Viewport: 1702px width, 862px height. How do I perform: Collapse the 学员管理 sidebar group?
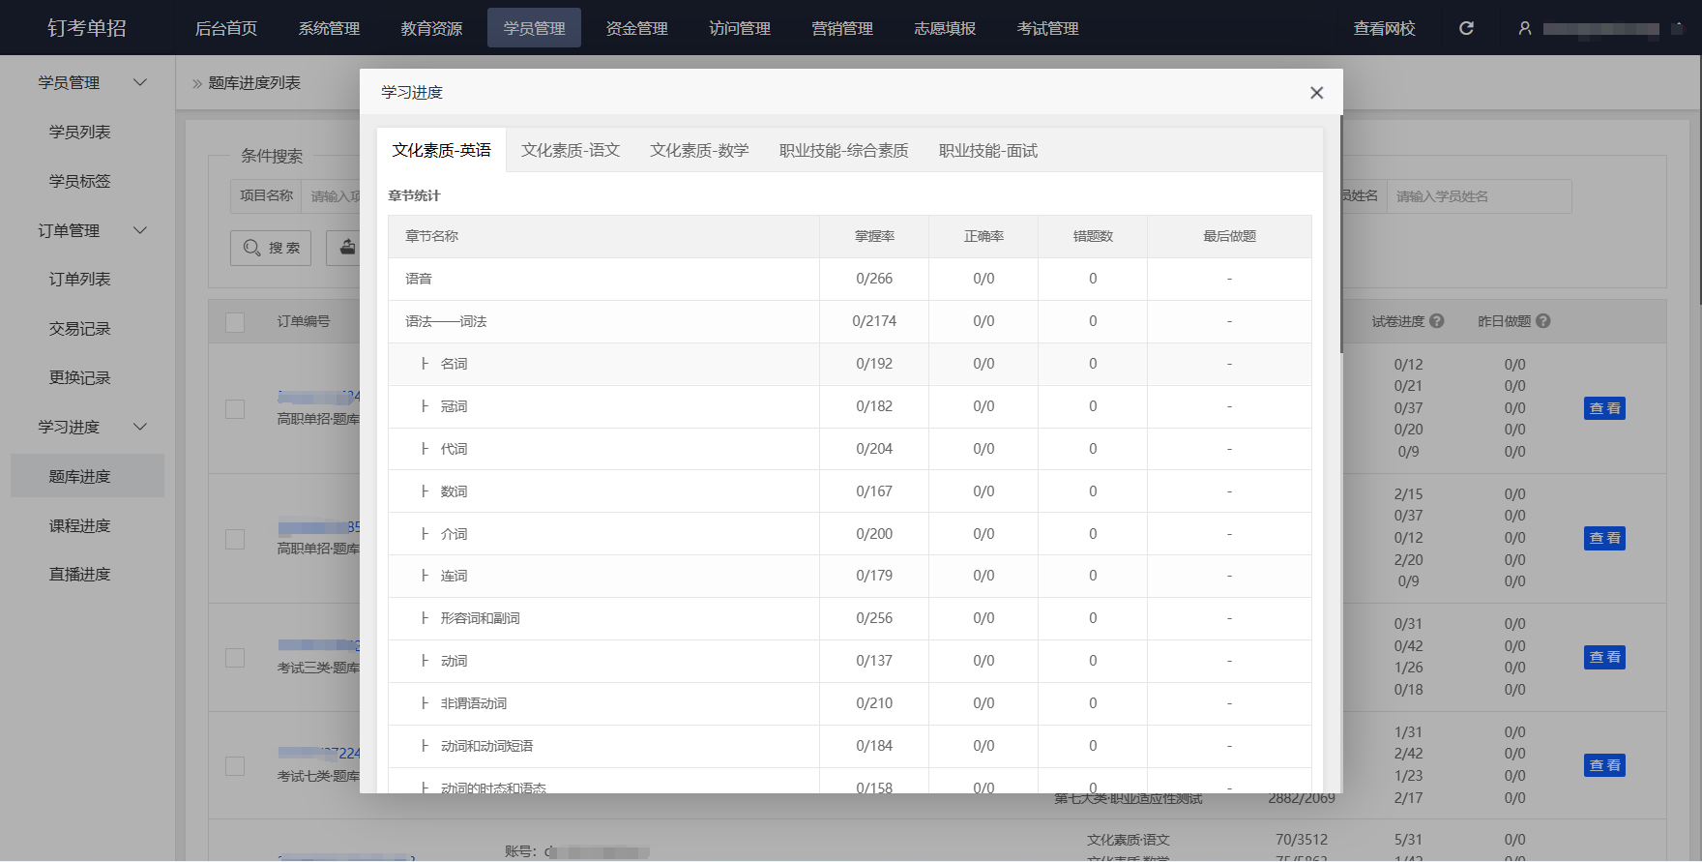point(140,83)
